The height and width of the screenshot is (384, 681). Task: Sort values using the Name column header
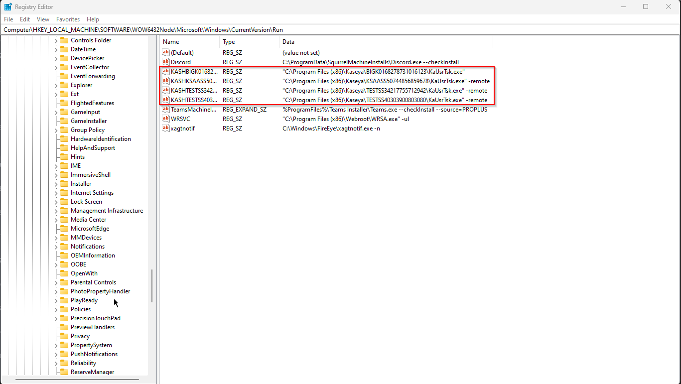click(x=189, y=42)
